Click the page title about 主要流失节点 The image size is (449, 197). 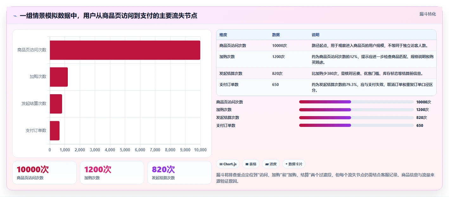click(x=108, y=16)
